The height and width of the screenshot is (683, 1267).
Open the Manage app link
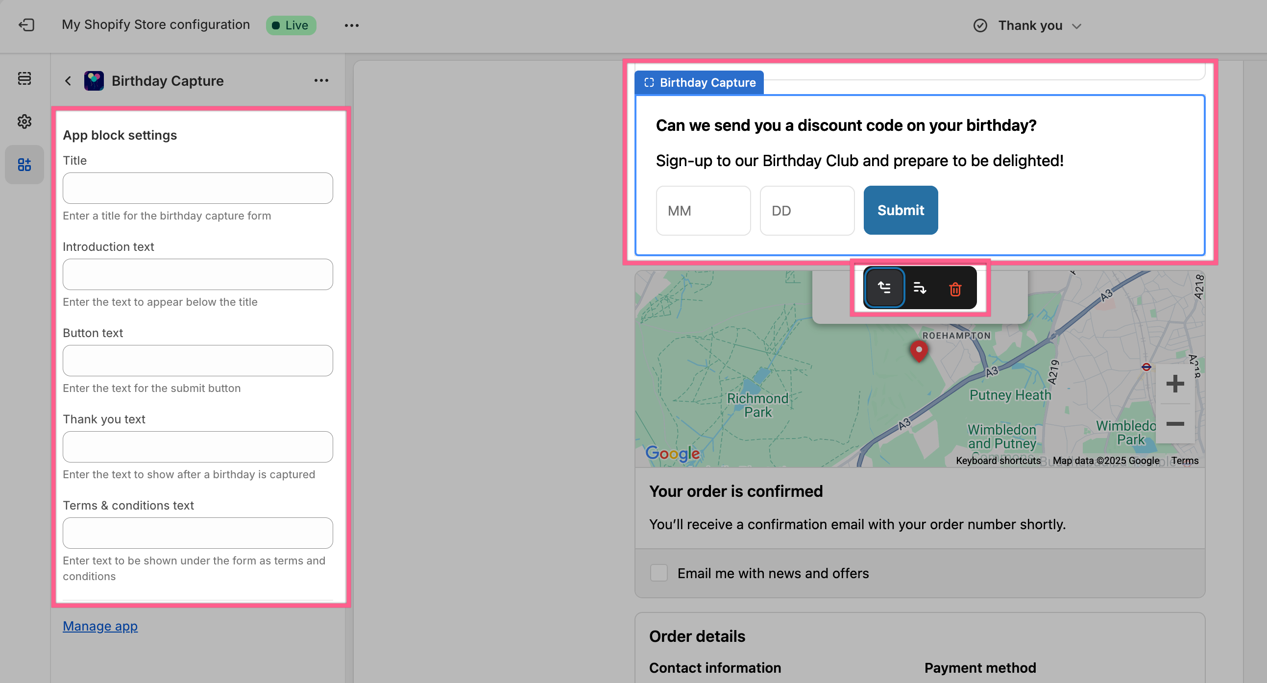point(100,626)
